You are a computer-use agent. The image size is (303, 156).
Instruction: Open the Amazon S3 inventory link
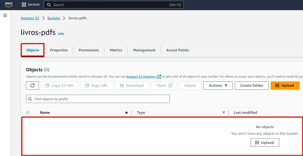[144, 76]
